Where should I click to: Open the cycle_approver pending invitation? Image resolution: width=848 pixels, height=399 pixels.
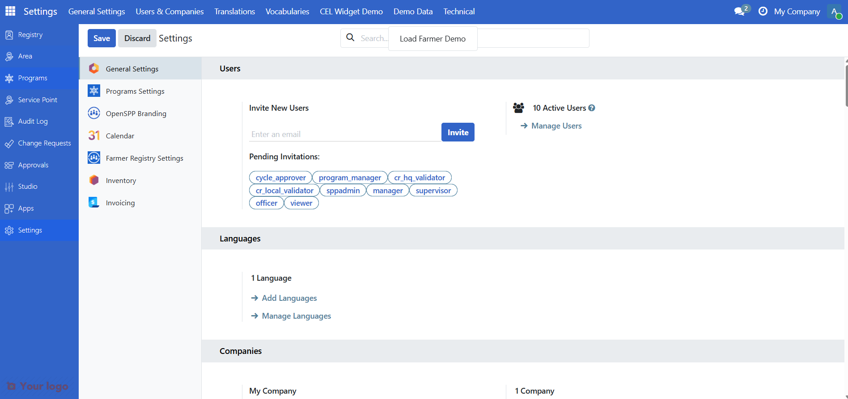pyautogui.click(x=280, y=178)
